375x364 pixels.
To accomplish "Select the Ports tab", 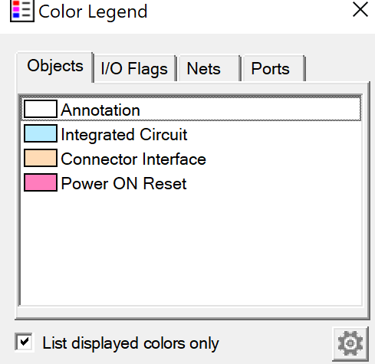I will (274, 68).
